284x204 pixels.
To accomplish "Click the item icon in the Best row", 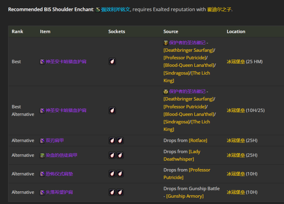I will (x=42, y=62).
